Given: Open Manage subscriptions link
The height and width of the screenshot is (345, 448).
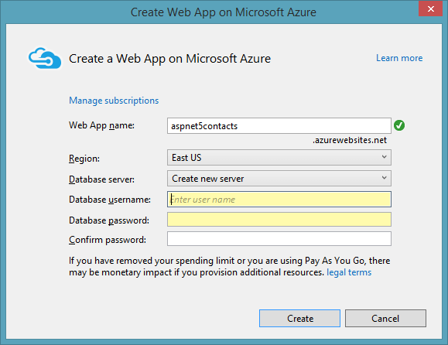Looking at the screenshot, I should pos(114,101).
